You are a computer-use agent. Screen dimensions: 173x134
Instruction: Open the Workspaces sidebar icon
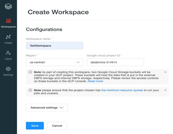tap(8, 21)
